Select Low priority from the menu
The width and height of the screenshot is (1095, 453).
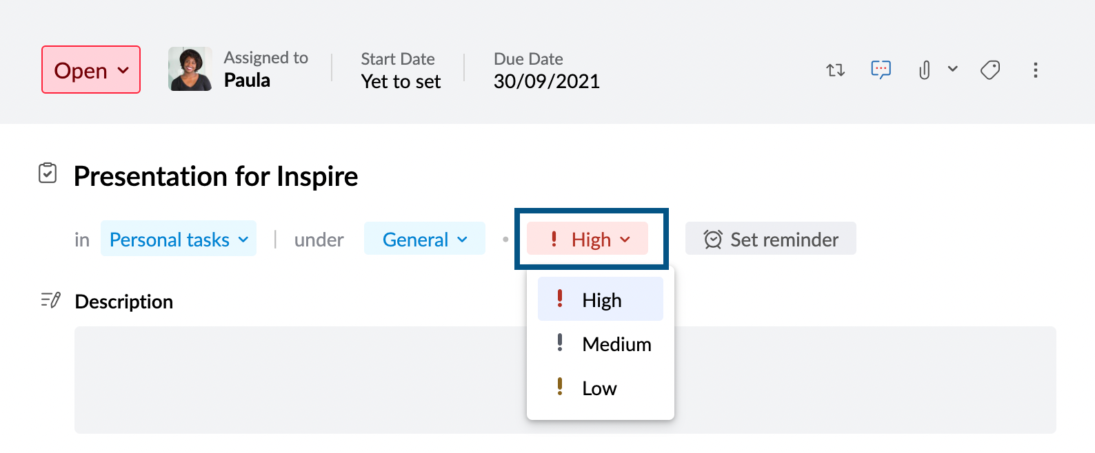tap(599, 388)
